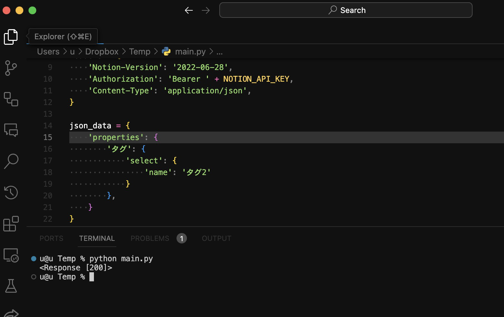Click the red close window button
Viewport: 504px width, 317px height.
[x=6, y=10]
